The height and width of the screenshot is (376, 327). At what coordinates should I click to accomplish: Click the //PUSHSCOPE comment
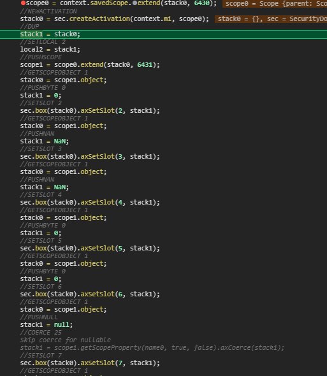tap(41, 57)
